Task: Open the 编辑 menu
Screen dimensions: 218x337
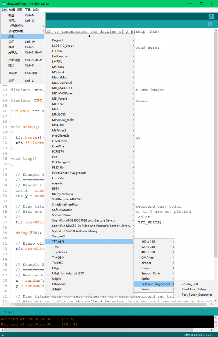Action: click(x=12, y=10)
